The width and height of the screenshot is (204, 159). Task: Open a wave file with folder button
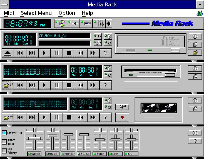[x=8, y=117]
